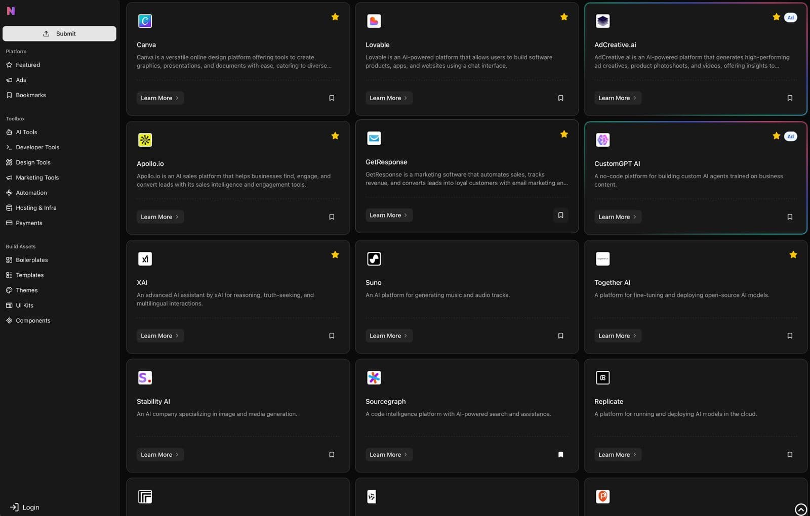Viewport: 810px width, 516px height.
Task: Open AI Tools from the sidebar
Action: pos(26,132)
